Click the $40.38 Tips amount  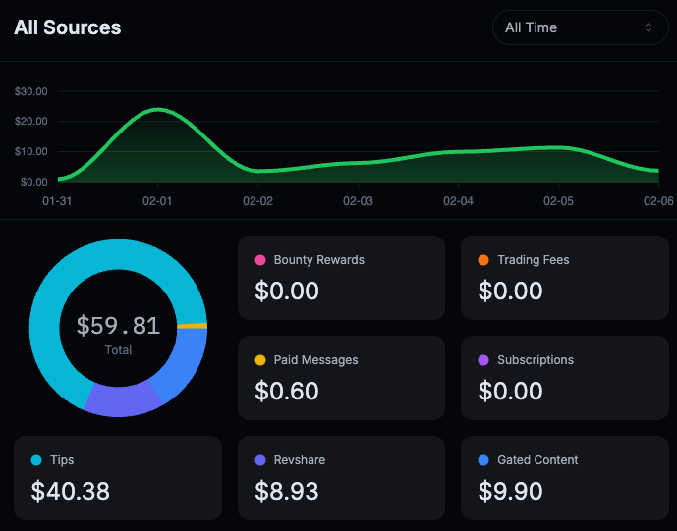[71, 491]
